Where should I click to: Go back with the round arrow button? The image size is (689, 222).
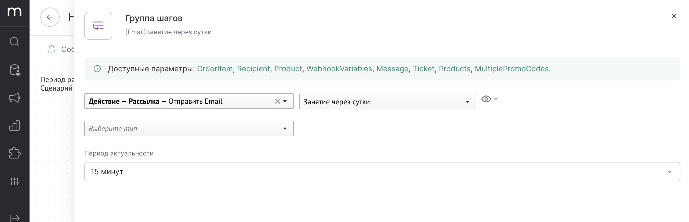(x=50, y=17)
